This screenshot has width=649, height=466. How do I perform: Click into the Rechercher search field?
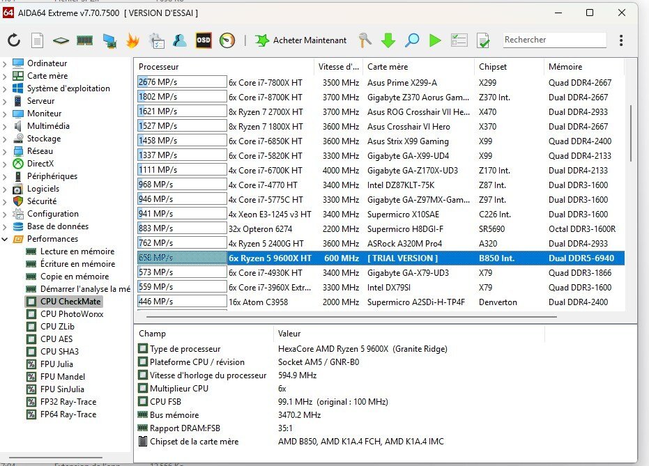coord(553,40)
